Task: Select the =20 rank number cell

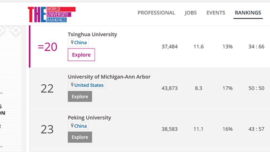Action: click(47, 47)
